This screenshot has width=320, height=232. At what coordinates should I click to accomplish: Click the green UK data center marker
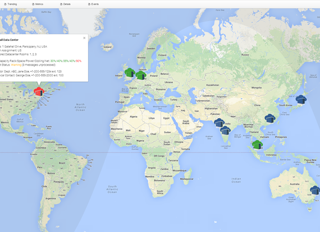click(130, 73)
